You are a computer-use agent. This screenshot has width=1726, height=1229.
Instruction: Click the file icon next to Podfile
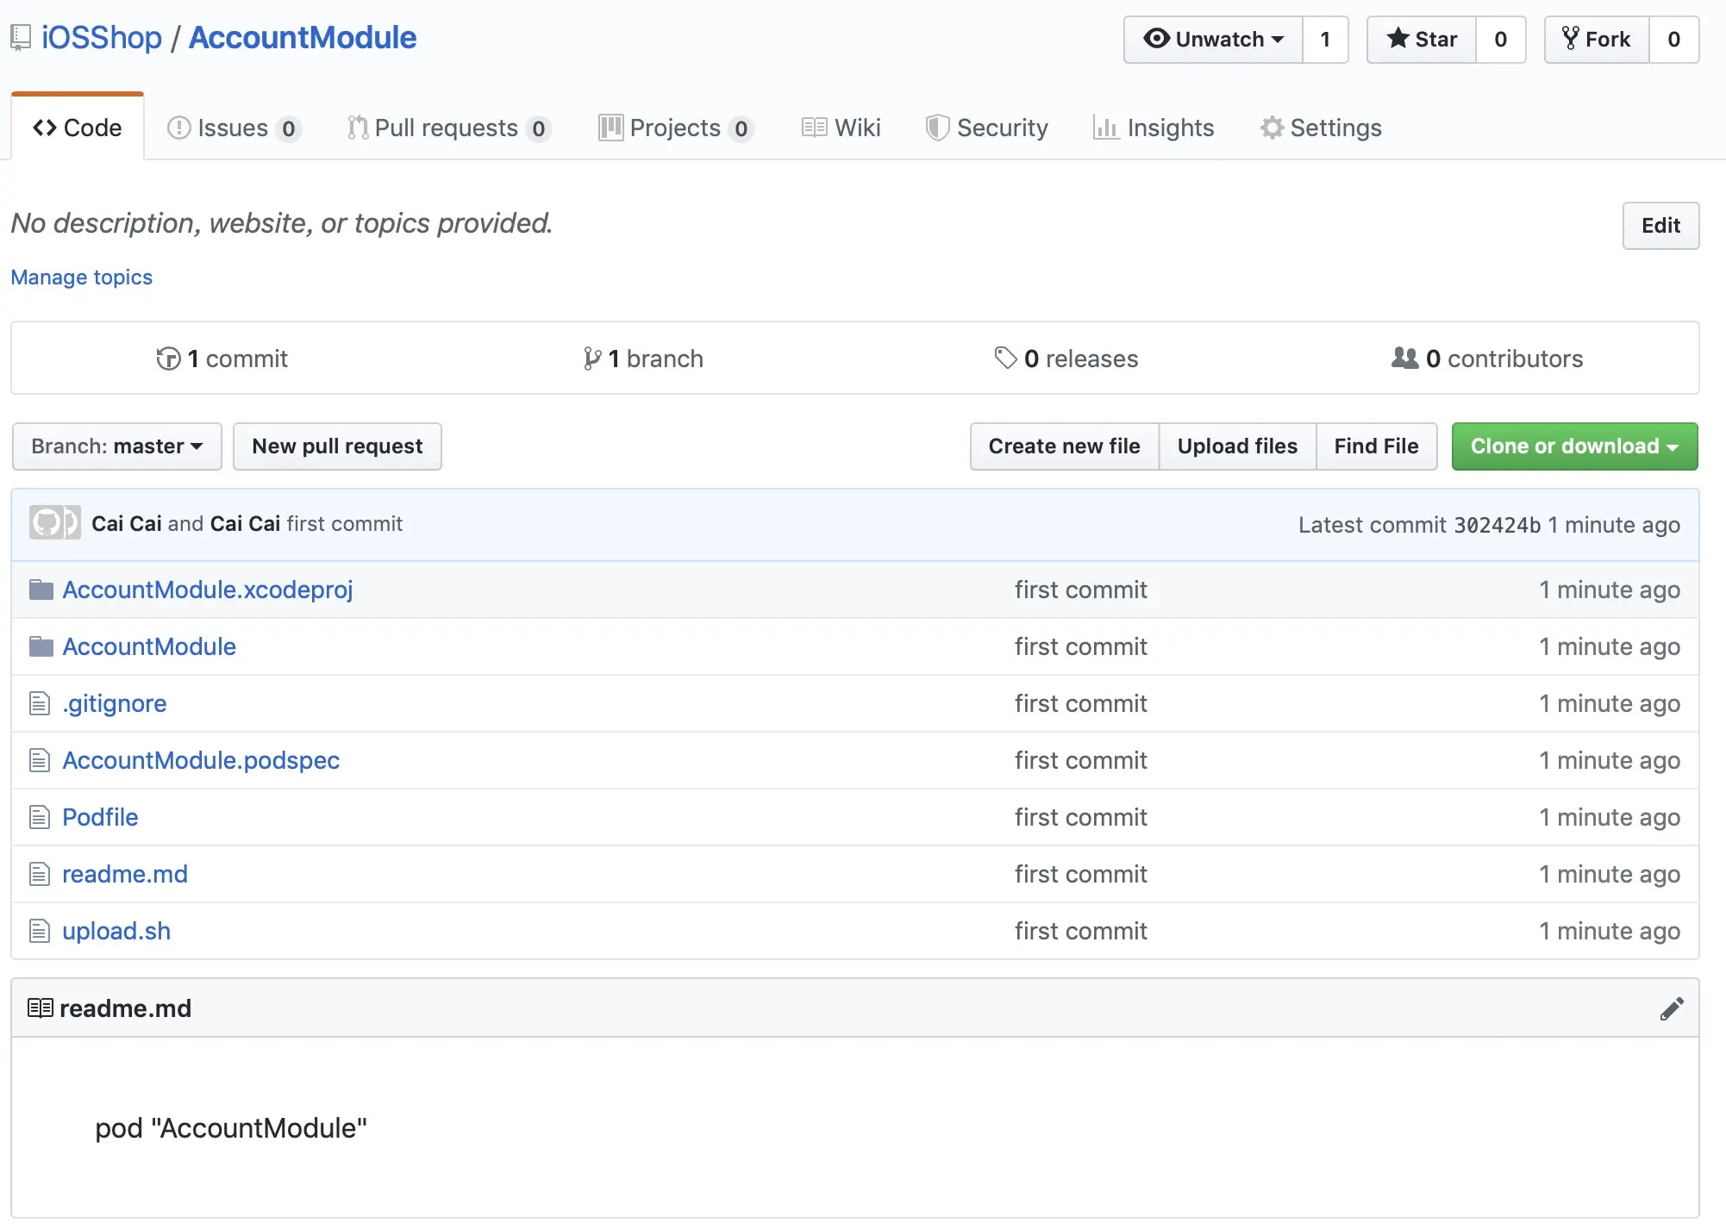tap(39, 817)
